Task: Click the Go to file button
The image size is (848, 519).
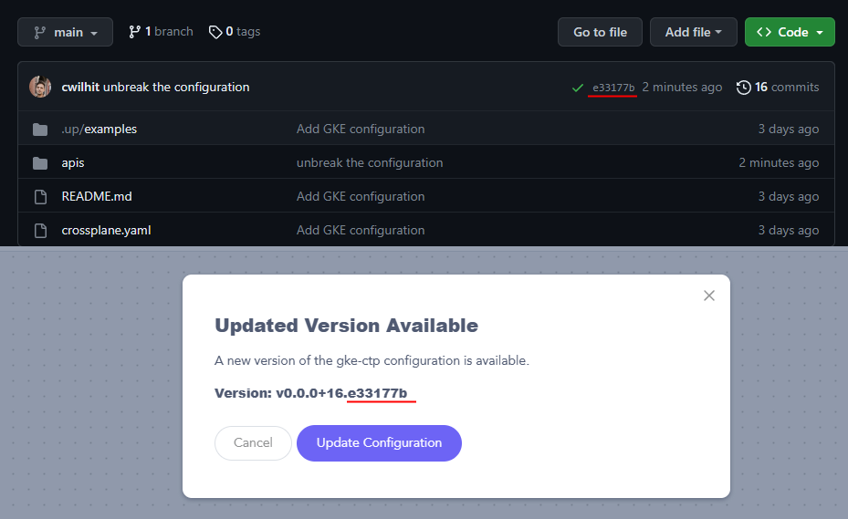Action: 600,32
